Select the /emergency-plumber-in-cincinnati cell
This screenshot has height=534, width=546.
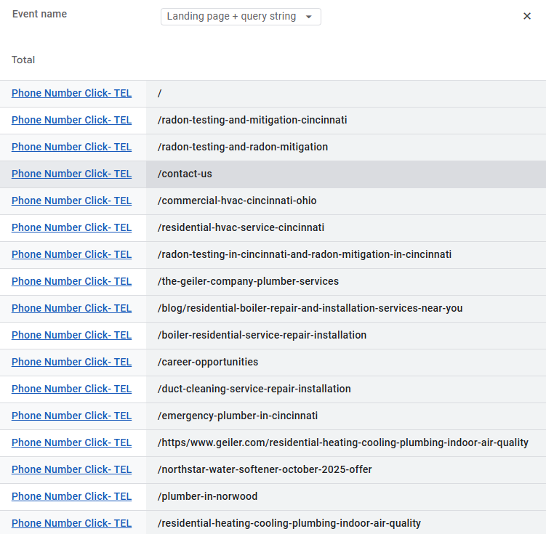pos(346,416)
